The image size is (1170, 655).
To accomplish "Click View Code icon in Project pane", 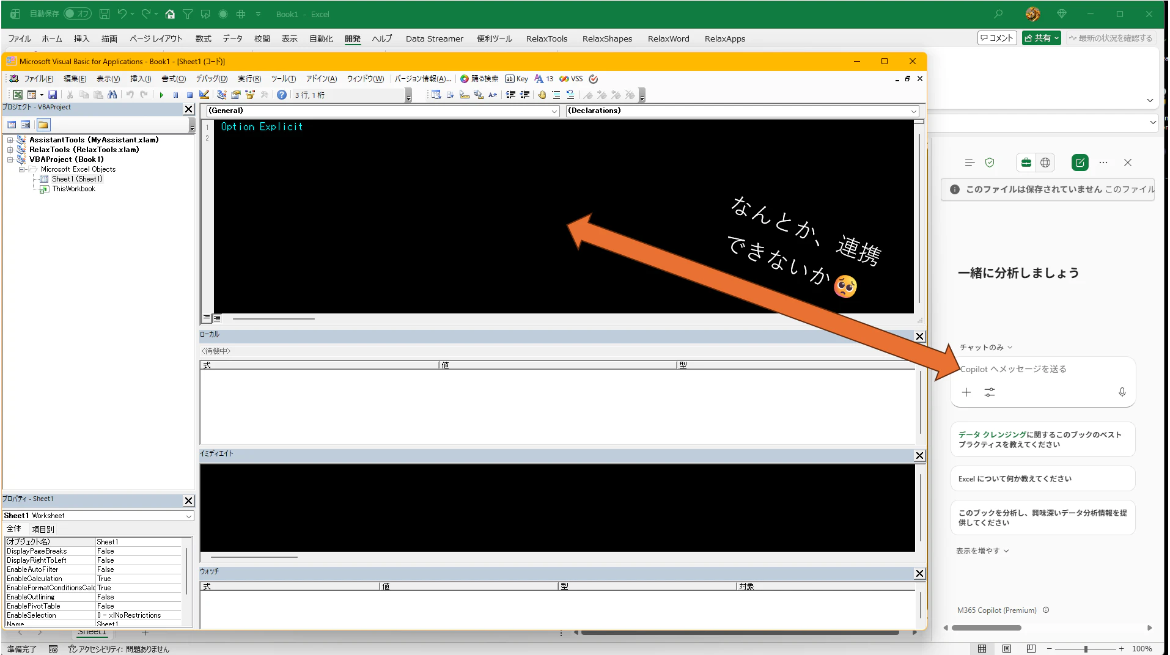I will (12, 125).
